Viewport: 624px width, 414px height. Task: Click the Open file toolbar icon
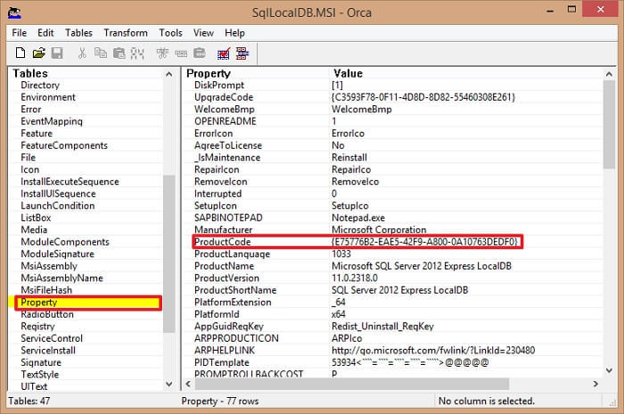coord(37,54)
